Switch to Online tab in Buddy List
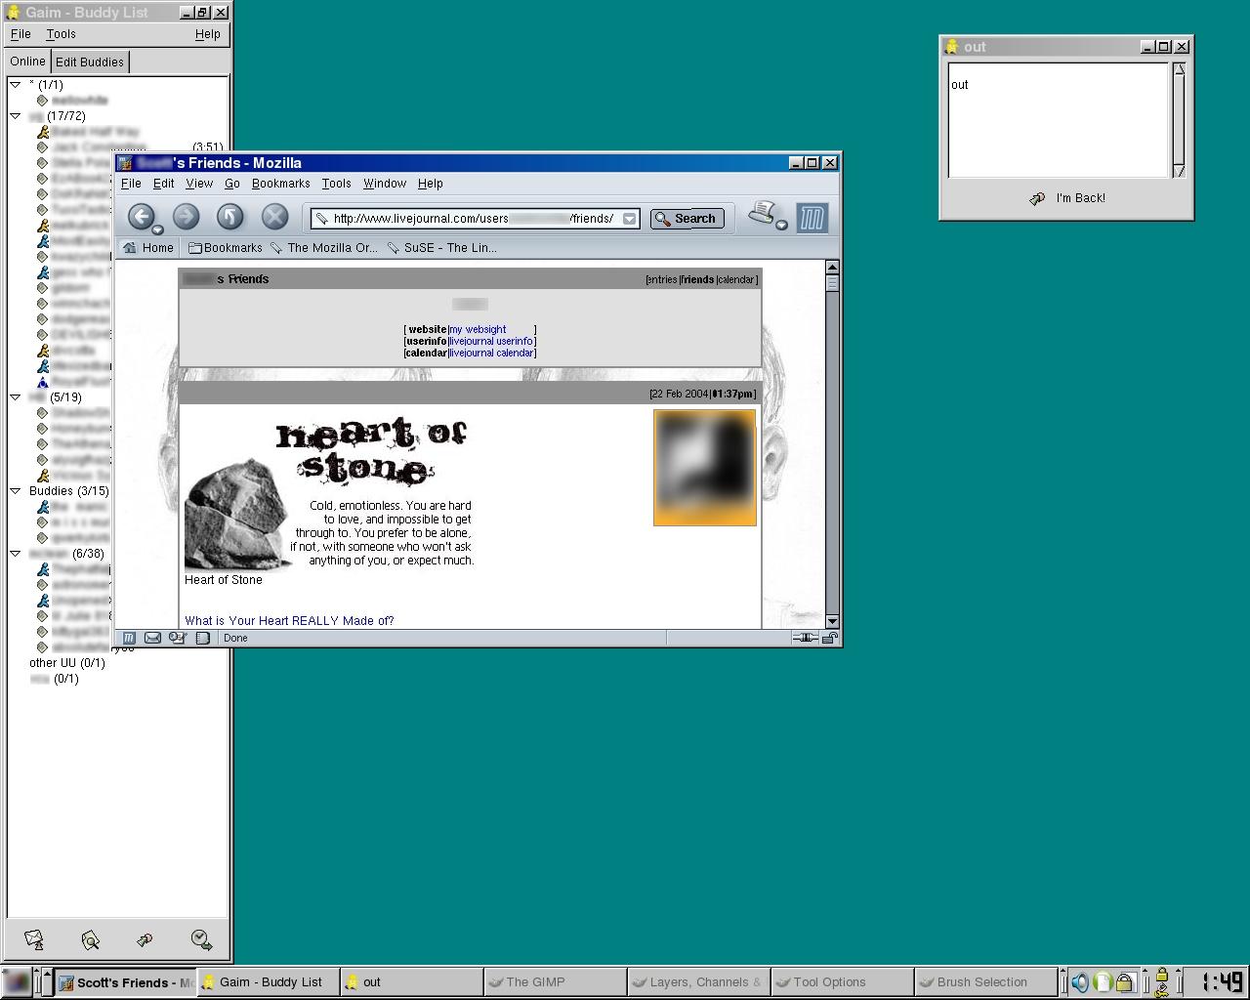 27,62
